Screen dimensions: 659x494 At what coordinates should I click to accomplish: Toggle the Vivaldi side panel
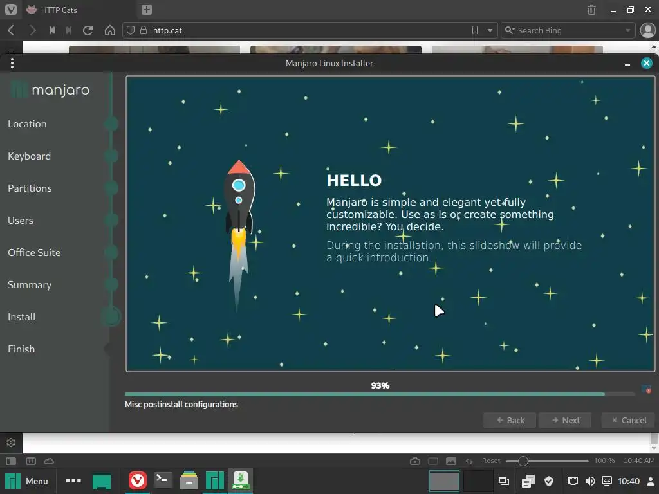(x=11, y=461)
